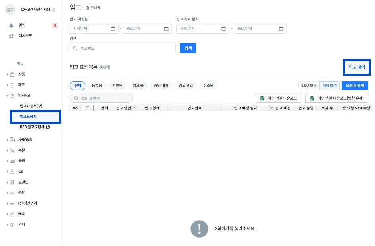Click 화면 엑셀 다운로드(병합 유지) button
Screen dimensions: 375x246
point(337,98)
